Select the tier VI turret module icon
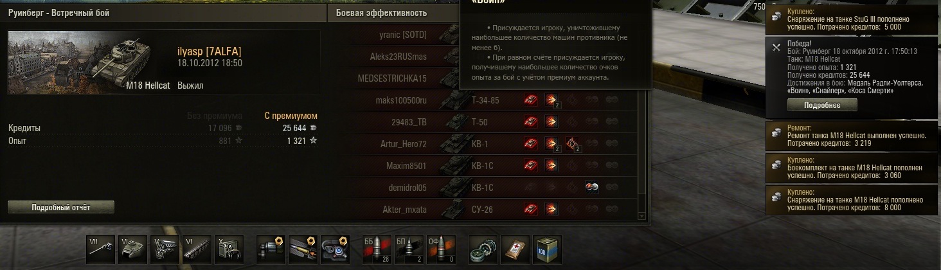941x270 pixels. point(133,248)
